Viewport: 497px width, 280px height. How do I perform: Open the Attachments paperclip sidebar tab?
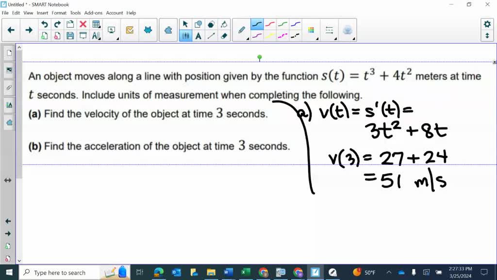click(x=9, y=87)
